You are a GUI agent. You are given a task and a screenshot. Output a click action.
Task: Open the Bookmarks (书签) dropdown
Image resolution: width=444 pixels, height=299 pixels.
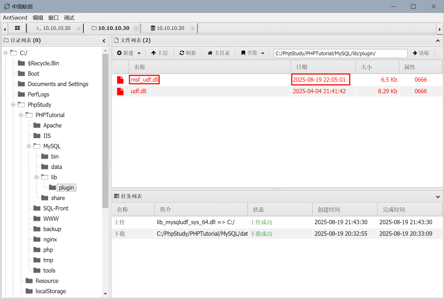253,53
